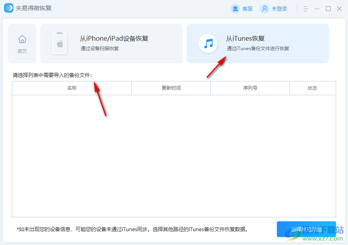Sort by 更新时间 column header
This screenshot has width=348, height=245.
171,88
